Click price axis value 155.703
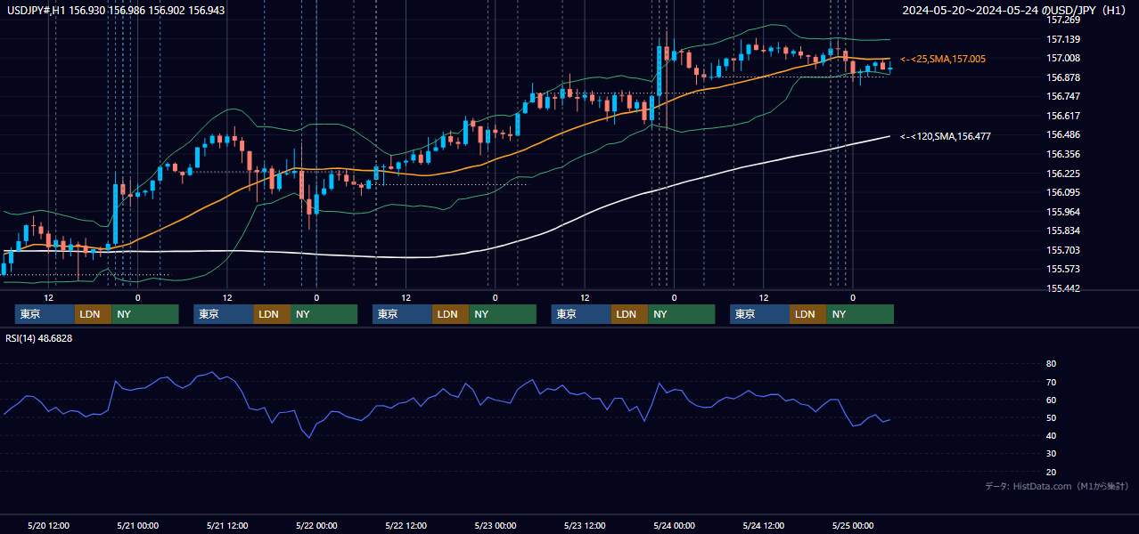This screenshot has height=534, width=1139. click(1063, 250)
